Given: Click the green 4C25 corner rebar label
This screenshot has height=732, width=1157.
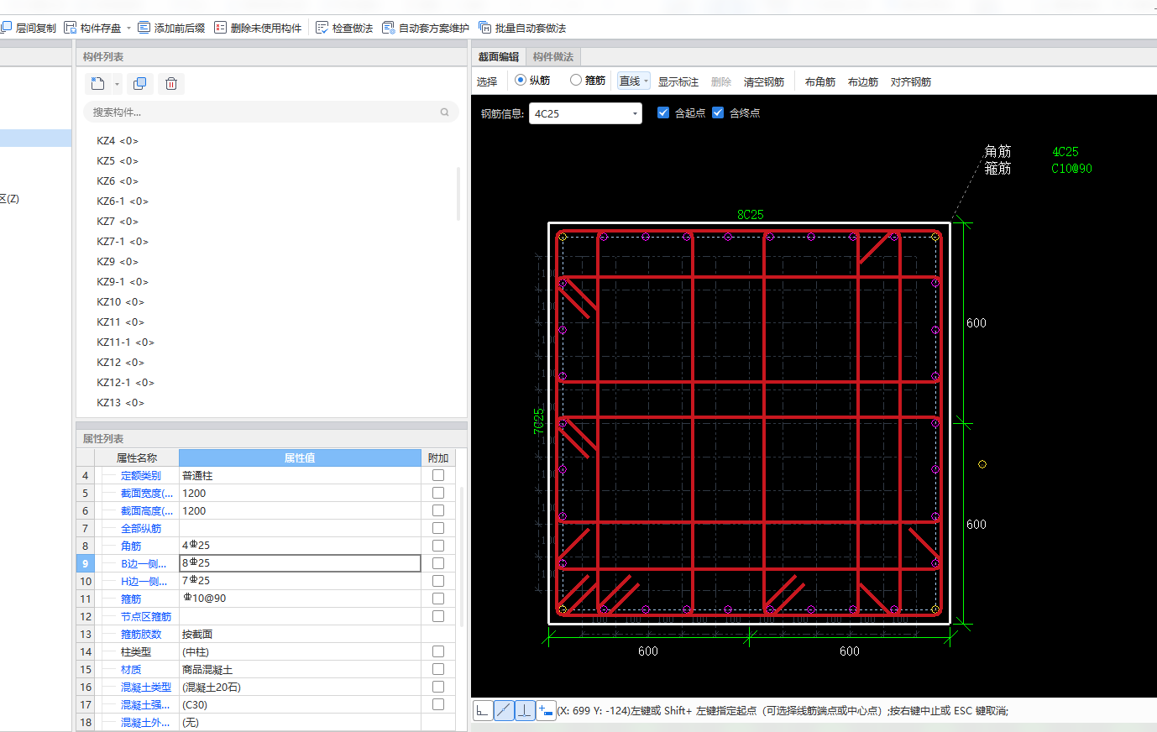Looking at the screenshot, I should (1065, 152).
